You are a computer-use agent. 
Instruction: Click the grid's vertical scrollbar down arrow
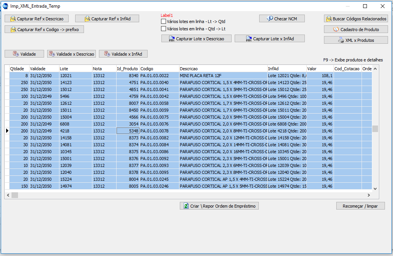click(375, 189)
